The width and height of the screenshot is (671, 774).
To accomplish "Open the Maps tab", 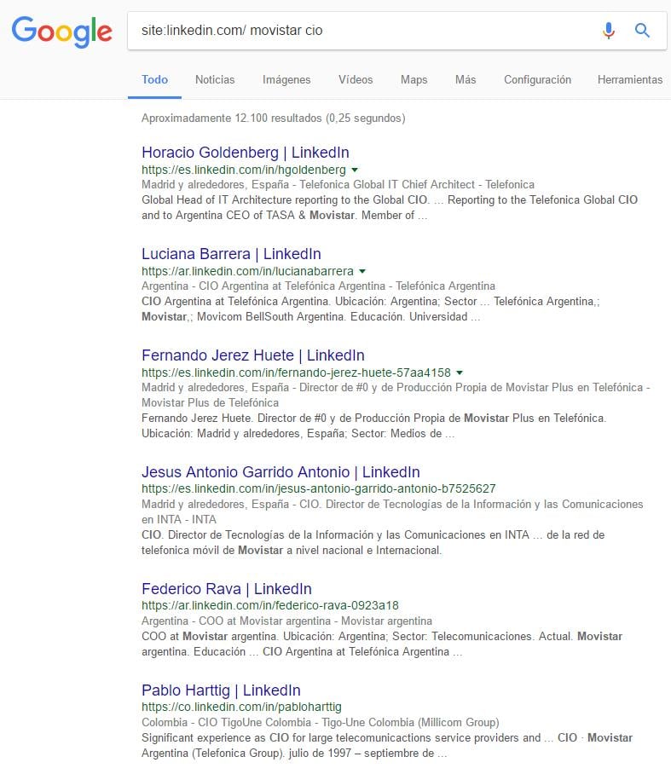I will coord(414,79).
